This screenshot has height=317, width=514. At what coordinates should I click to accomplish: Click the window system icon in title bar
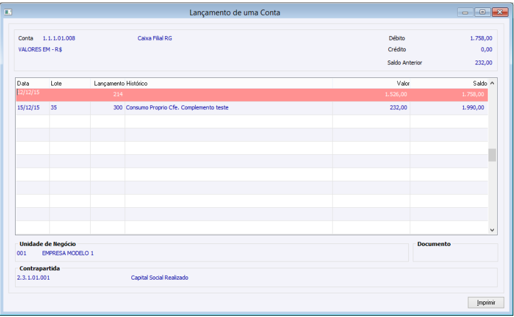(8, 12)
